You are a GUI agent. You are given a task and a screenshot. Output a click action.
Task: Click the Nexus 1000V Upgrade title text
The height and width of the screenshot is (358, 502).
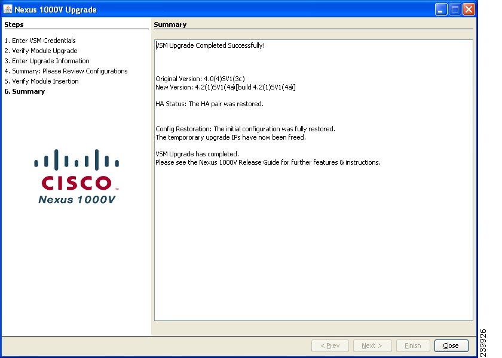56,10
